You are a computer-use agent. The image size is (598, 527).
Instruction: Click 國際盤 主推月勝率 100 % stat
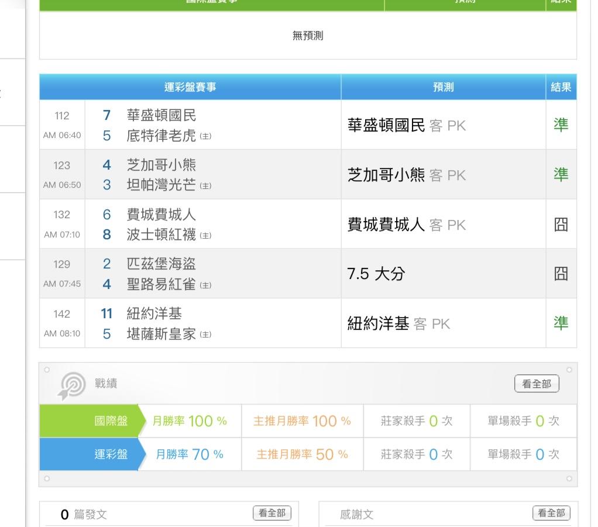(302, 421)
